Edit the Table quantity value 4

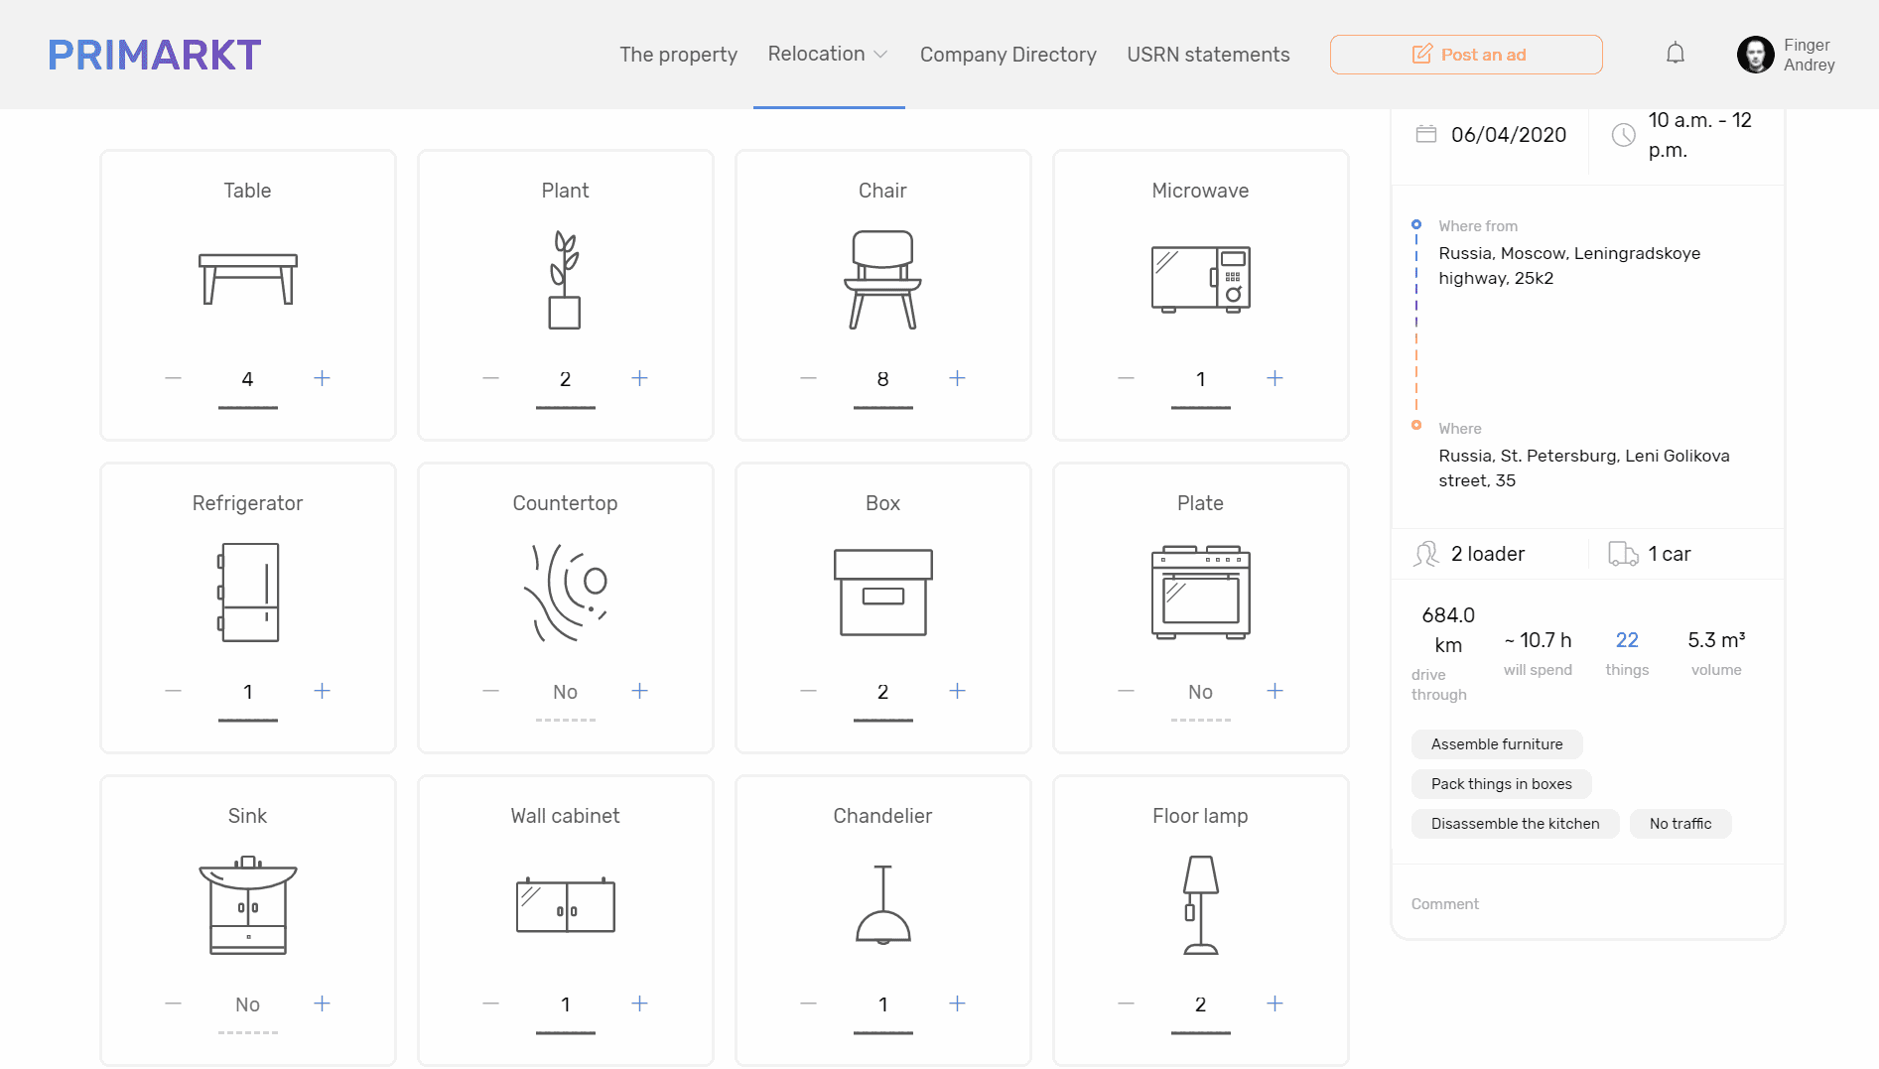247,379
